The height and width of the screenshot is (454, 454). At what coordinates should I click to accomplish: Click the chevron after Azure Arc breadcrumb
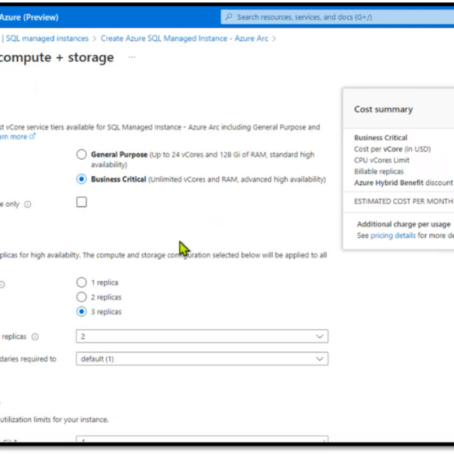(274, 39)
